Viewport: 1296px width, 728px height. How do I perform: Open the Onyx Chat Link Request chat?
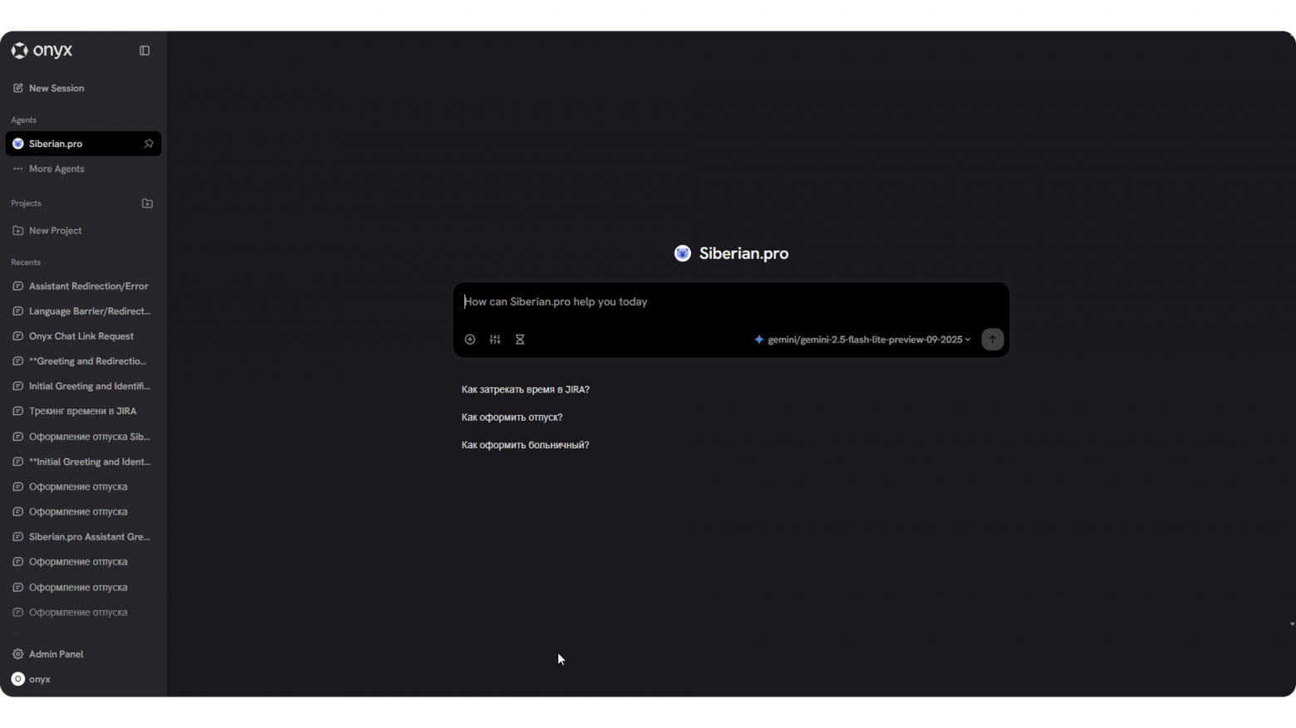(x=81, y=336)
